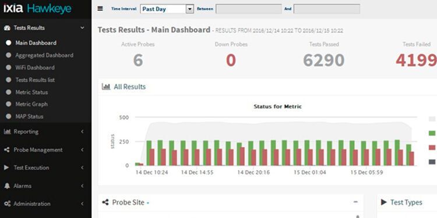437x218 pixels.
Task: Click the Alarms bell icon
Action: click(x=7, y=186)
